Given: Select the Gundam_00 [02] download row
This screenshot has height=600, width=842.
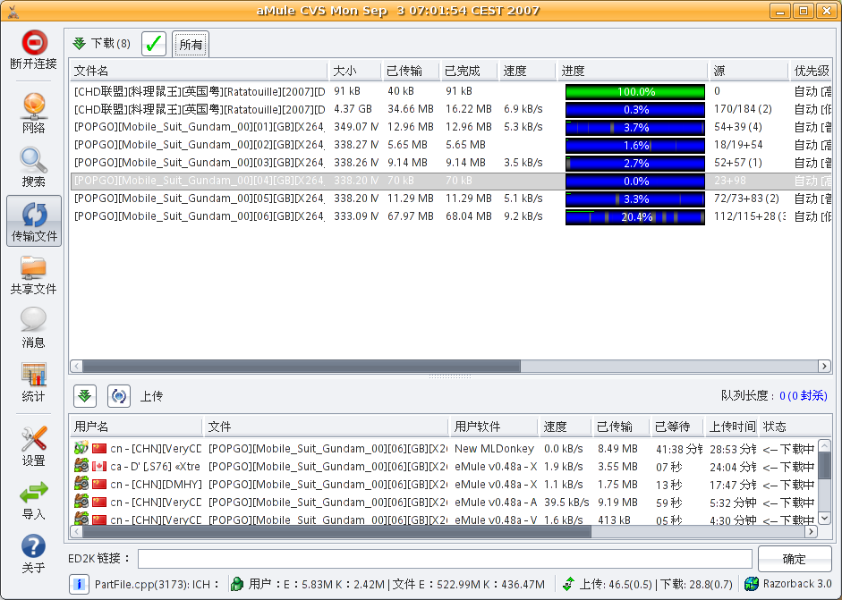Looking at the screenshot, I should 451,145.
